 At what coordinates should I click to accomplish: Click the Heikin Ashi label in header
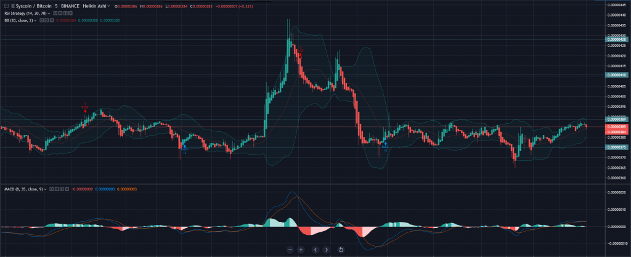[94, 6]
